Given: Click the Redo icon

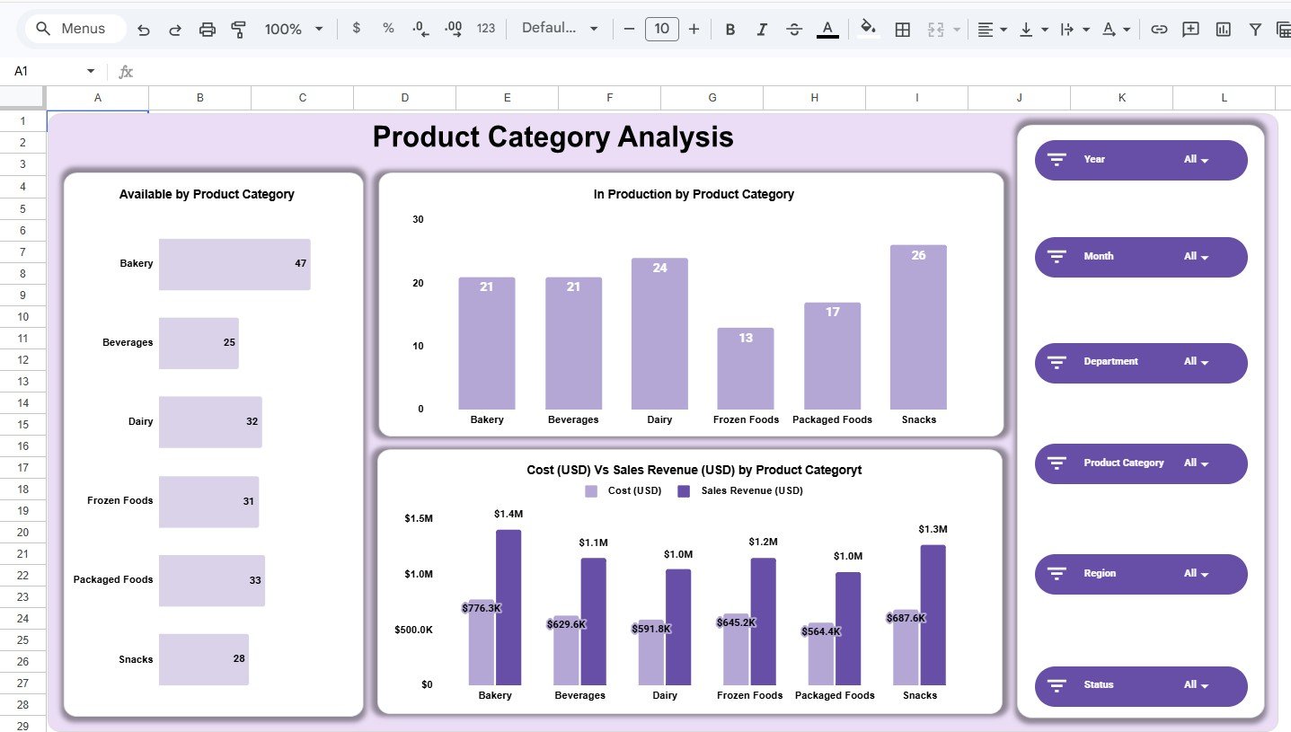Looking at the screenshot, I should 175,30.
